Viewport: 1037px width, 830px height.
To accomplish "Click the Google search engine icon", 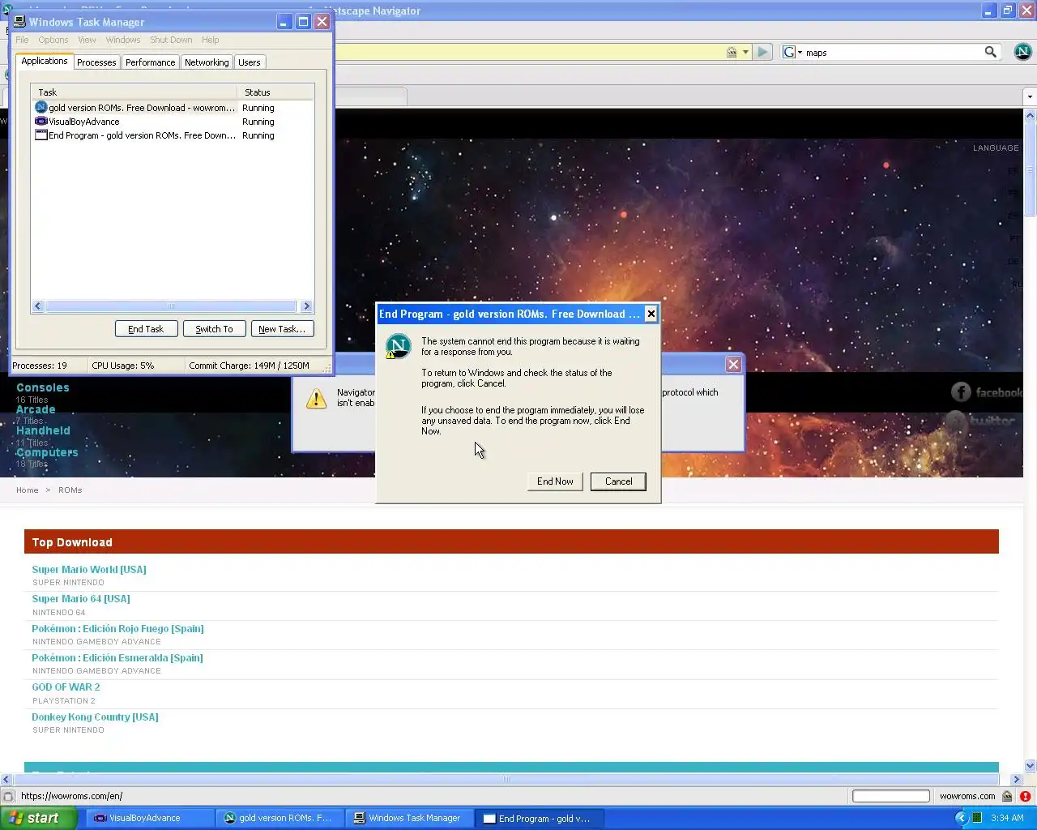I will (x=789, y=52).
